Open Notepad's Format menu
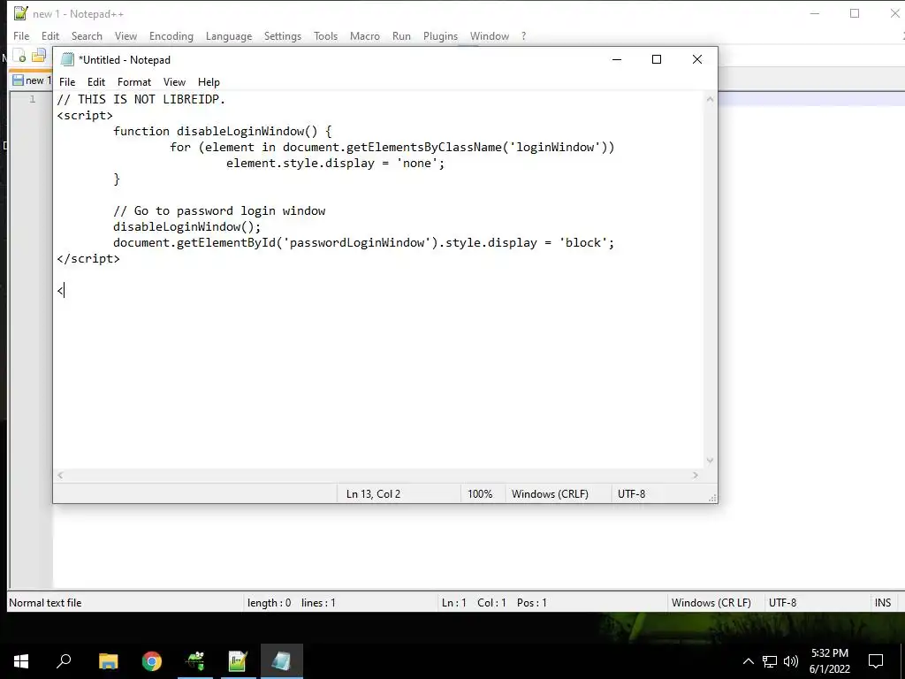The width and height of the screenshot is (905, 679). coord(134,82)
